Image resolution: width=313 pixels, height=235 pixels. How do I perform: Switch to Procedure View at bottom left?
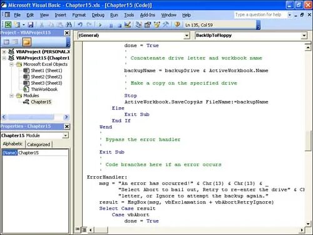[x=77, y=229]
